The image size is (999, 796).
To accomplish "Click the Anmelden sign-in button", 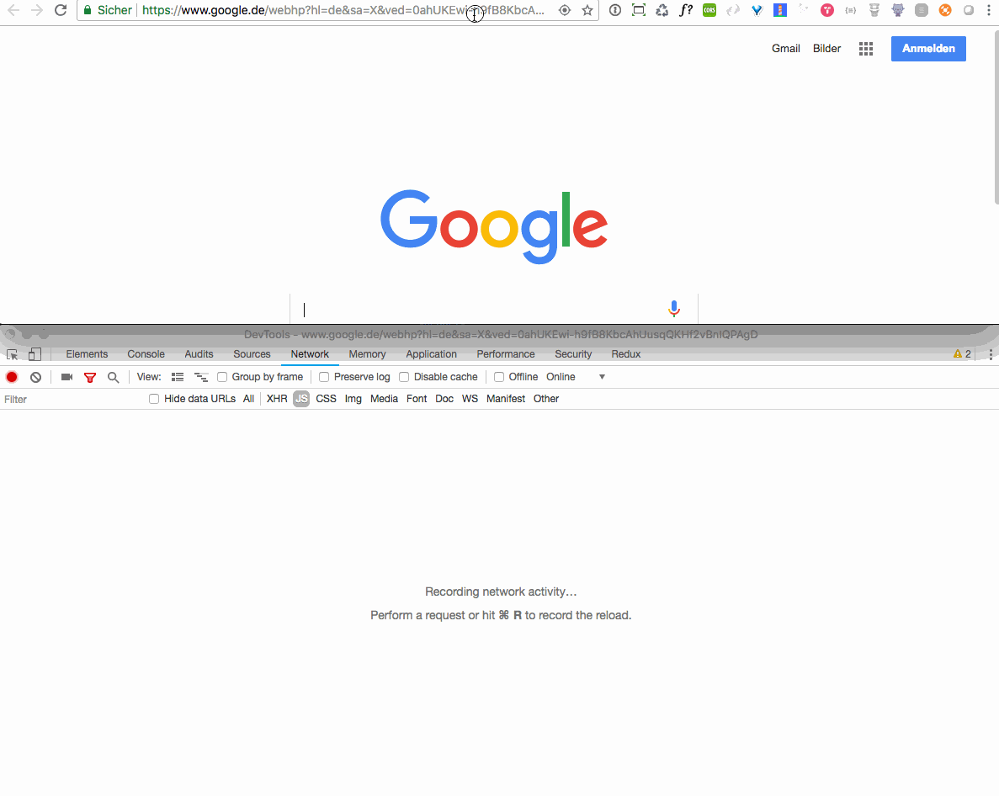I will (x=928, y=49).
